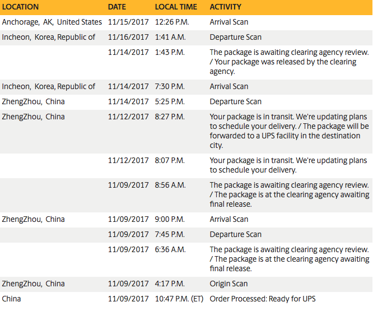Click the 1:41 A.M. departure time
This screenshot has width=373, height=311.
[x=170, y=38]
